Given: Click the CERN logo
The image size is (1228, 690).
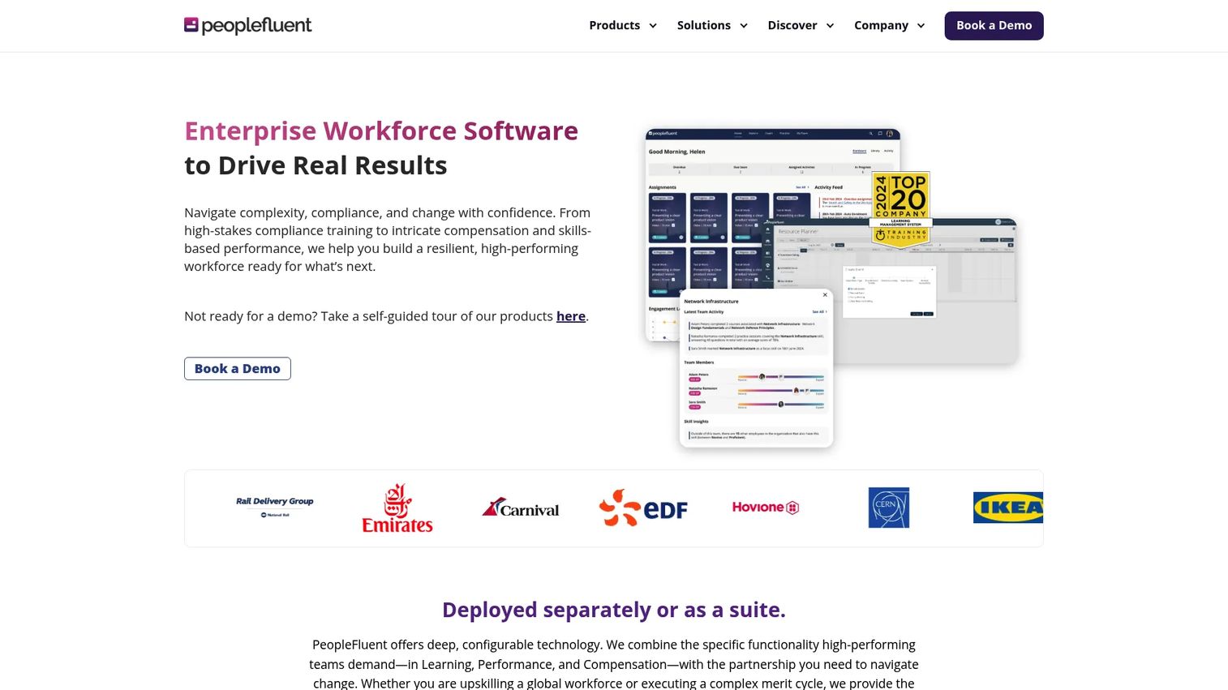Looking at the screenshot, I should [x=889, y=508].
